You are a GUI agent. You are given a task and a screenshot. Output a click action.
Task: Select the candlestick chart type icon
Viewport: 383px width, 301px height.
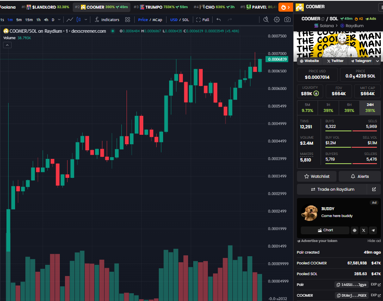78,19
